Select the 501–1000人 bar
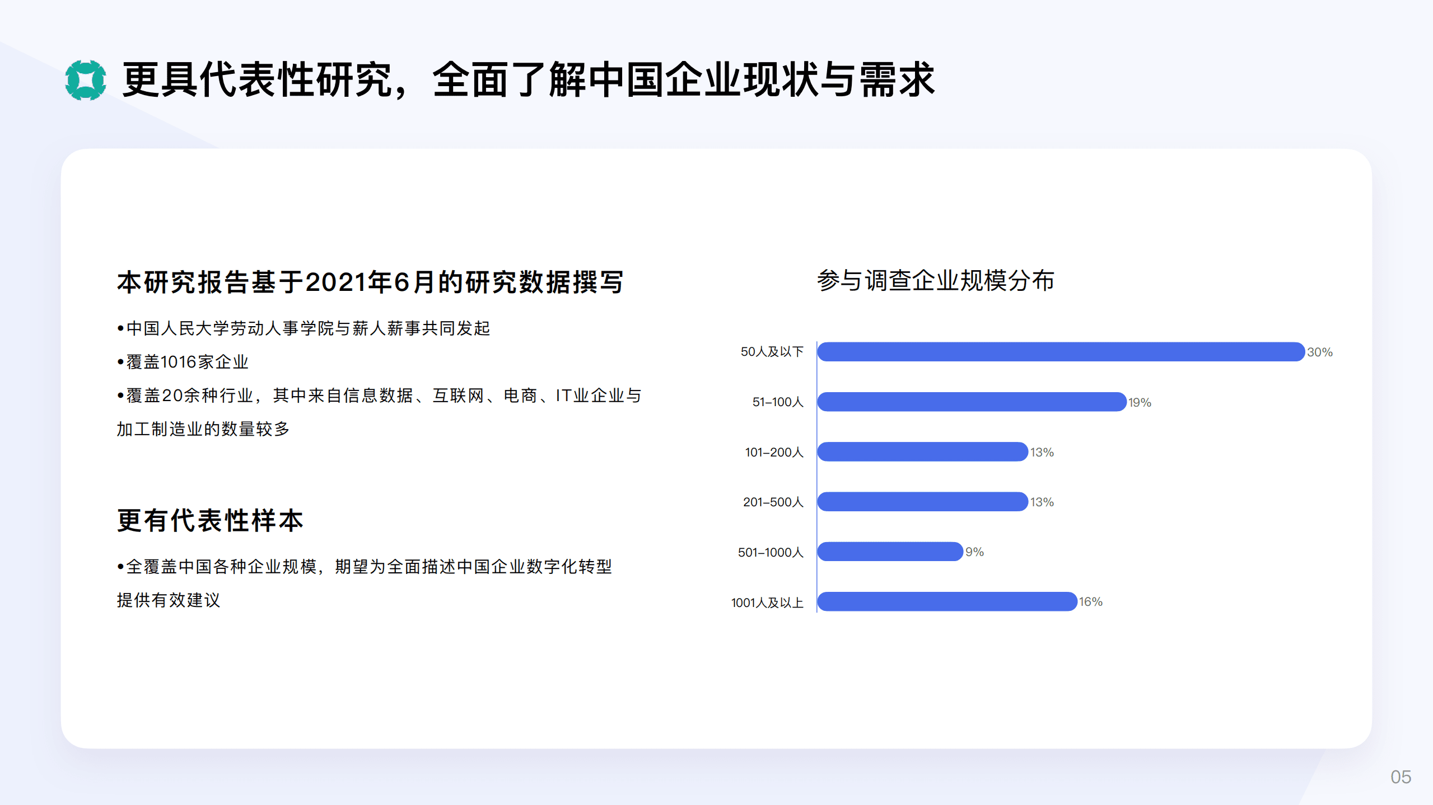The width and height of the screenshot is (1433, 805). 888,552
